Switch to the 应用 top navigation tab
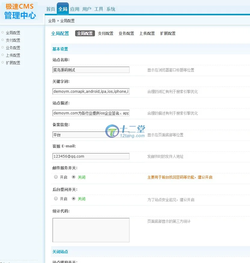 [x=75, y=9]
